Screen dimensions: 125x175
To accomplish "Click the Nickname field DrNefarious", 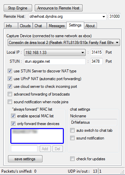I will [94, 122].
